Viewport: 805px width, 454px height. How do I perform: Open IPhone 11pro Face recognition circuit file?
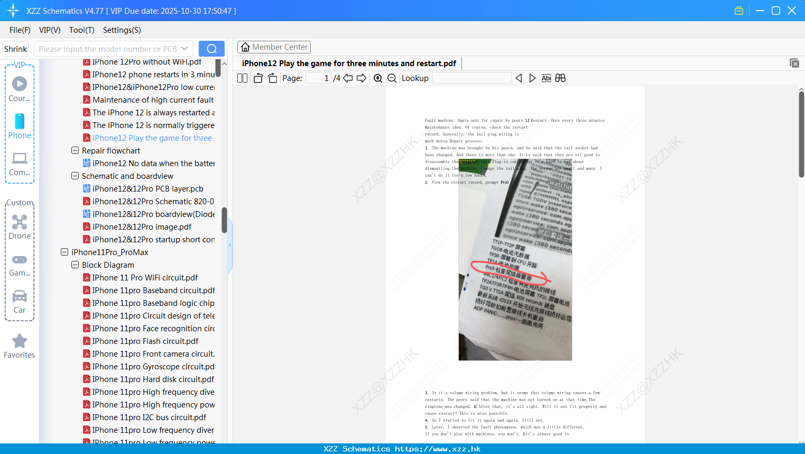click(149, 329)
